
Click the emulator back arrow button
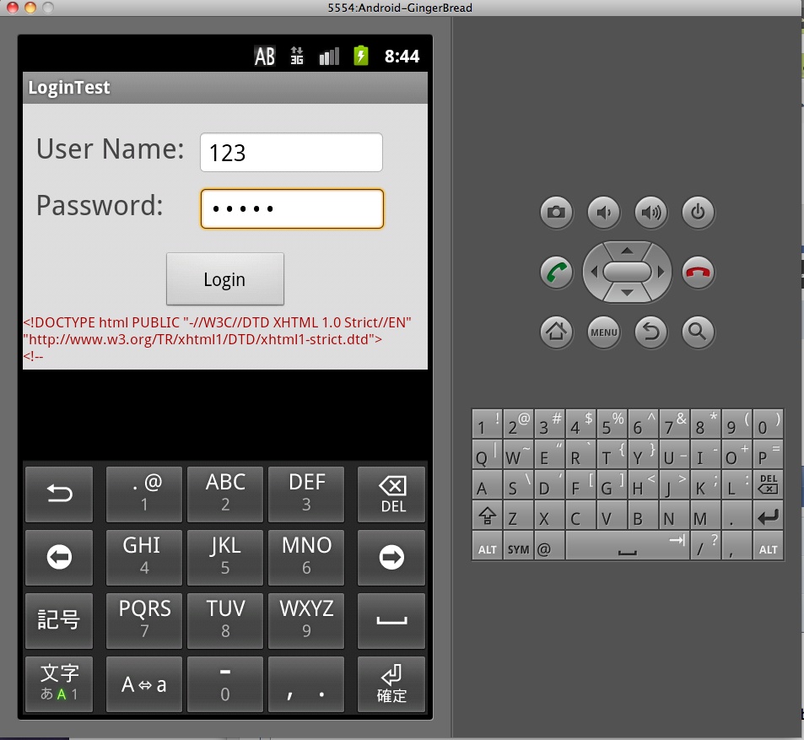click(x=650, y=332)
